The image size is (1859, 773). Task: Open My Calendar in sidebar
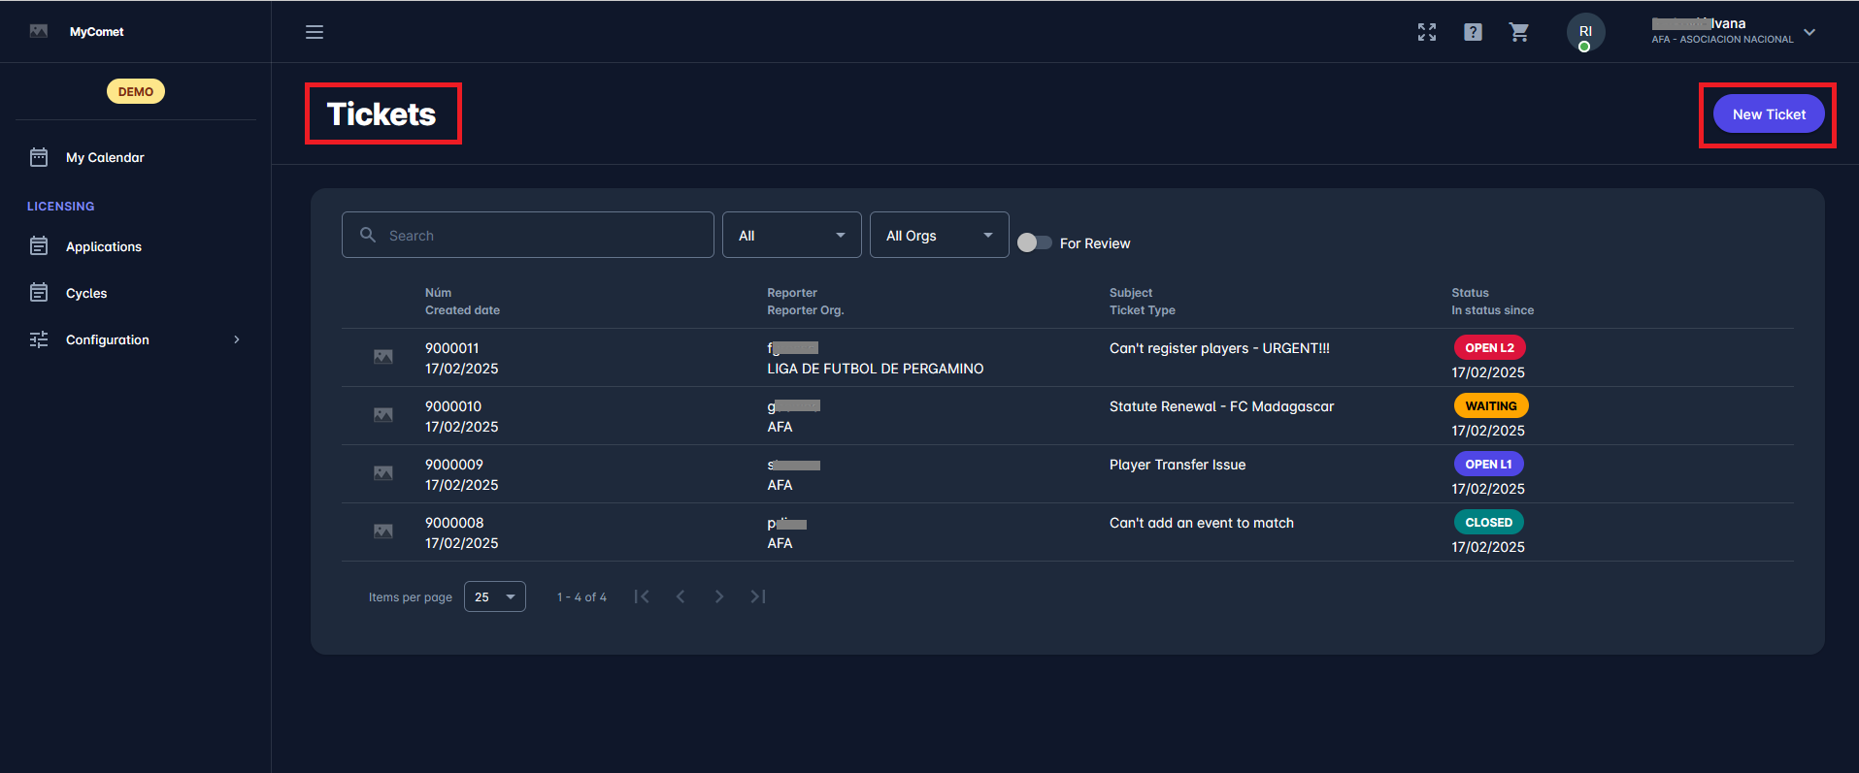pos(105,157)
